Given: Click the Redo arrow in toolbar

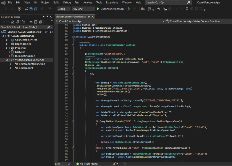Looking at the screenshot, I should point(49,9).
